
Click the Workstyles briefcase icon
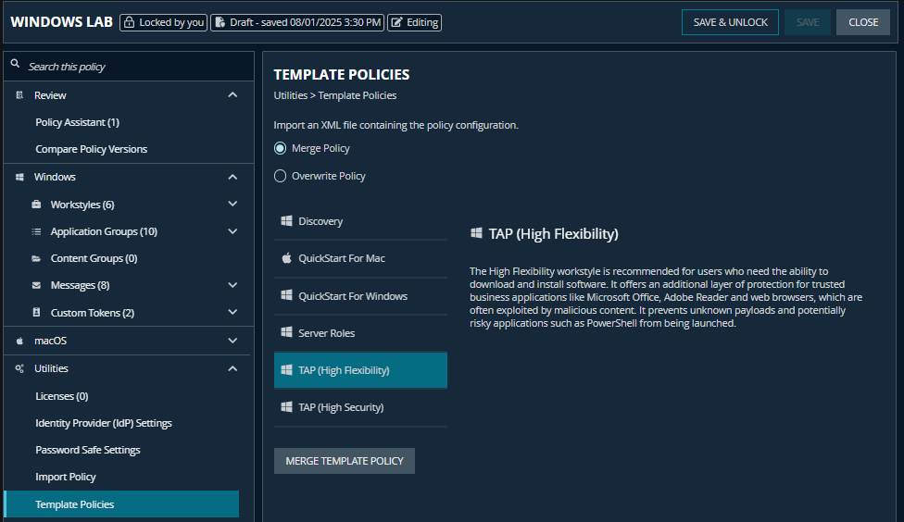(x=36, y=204)
